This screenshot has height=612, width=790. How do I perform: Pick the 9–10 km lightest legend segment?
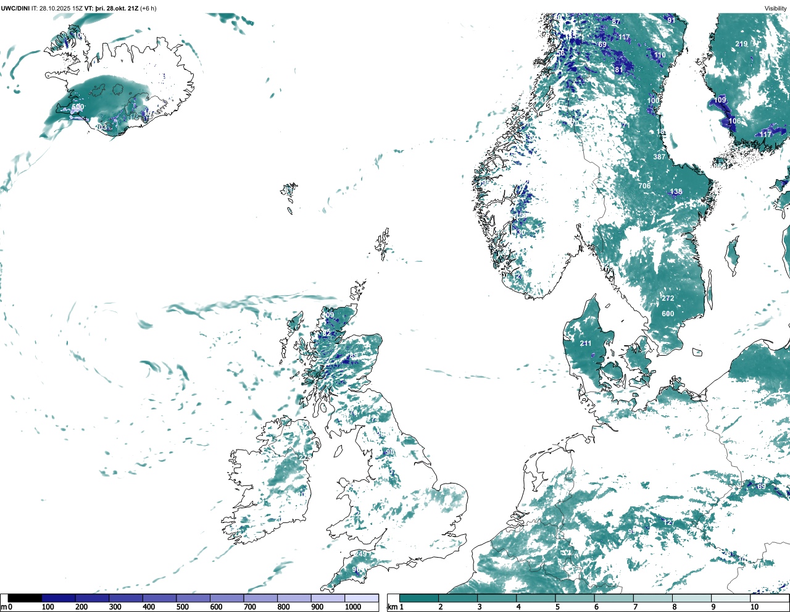[731, 598]
